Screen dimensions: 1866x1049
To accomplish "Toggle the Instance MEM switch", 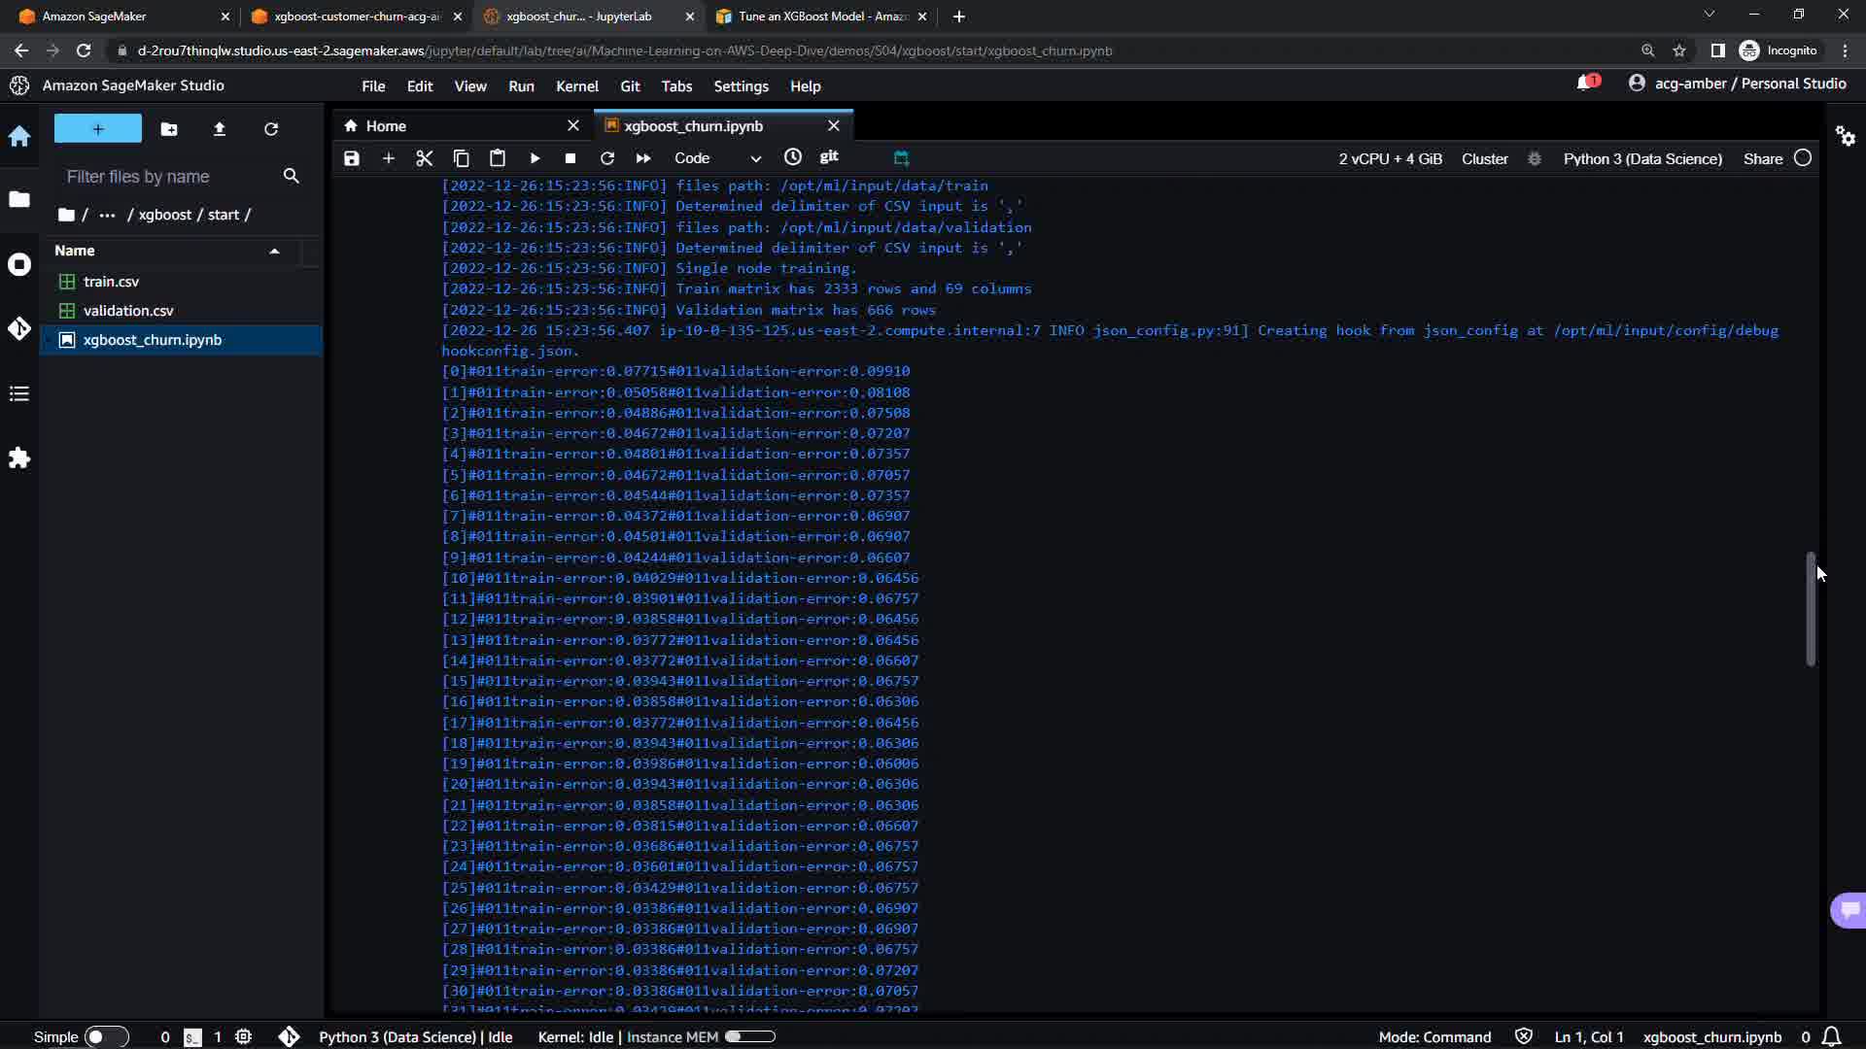I will point(749,1036).
